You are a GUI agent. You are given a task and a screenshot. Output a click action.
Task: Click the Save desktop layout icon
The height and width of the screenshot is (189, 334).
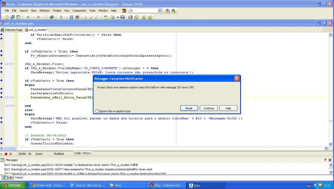(x=167, y=11)
